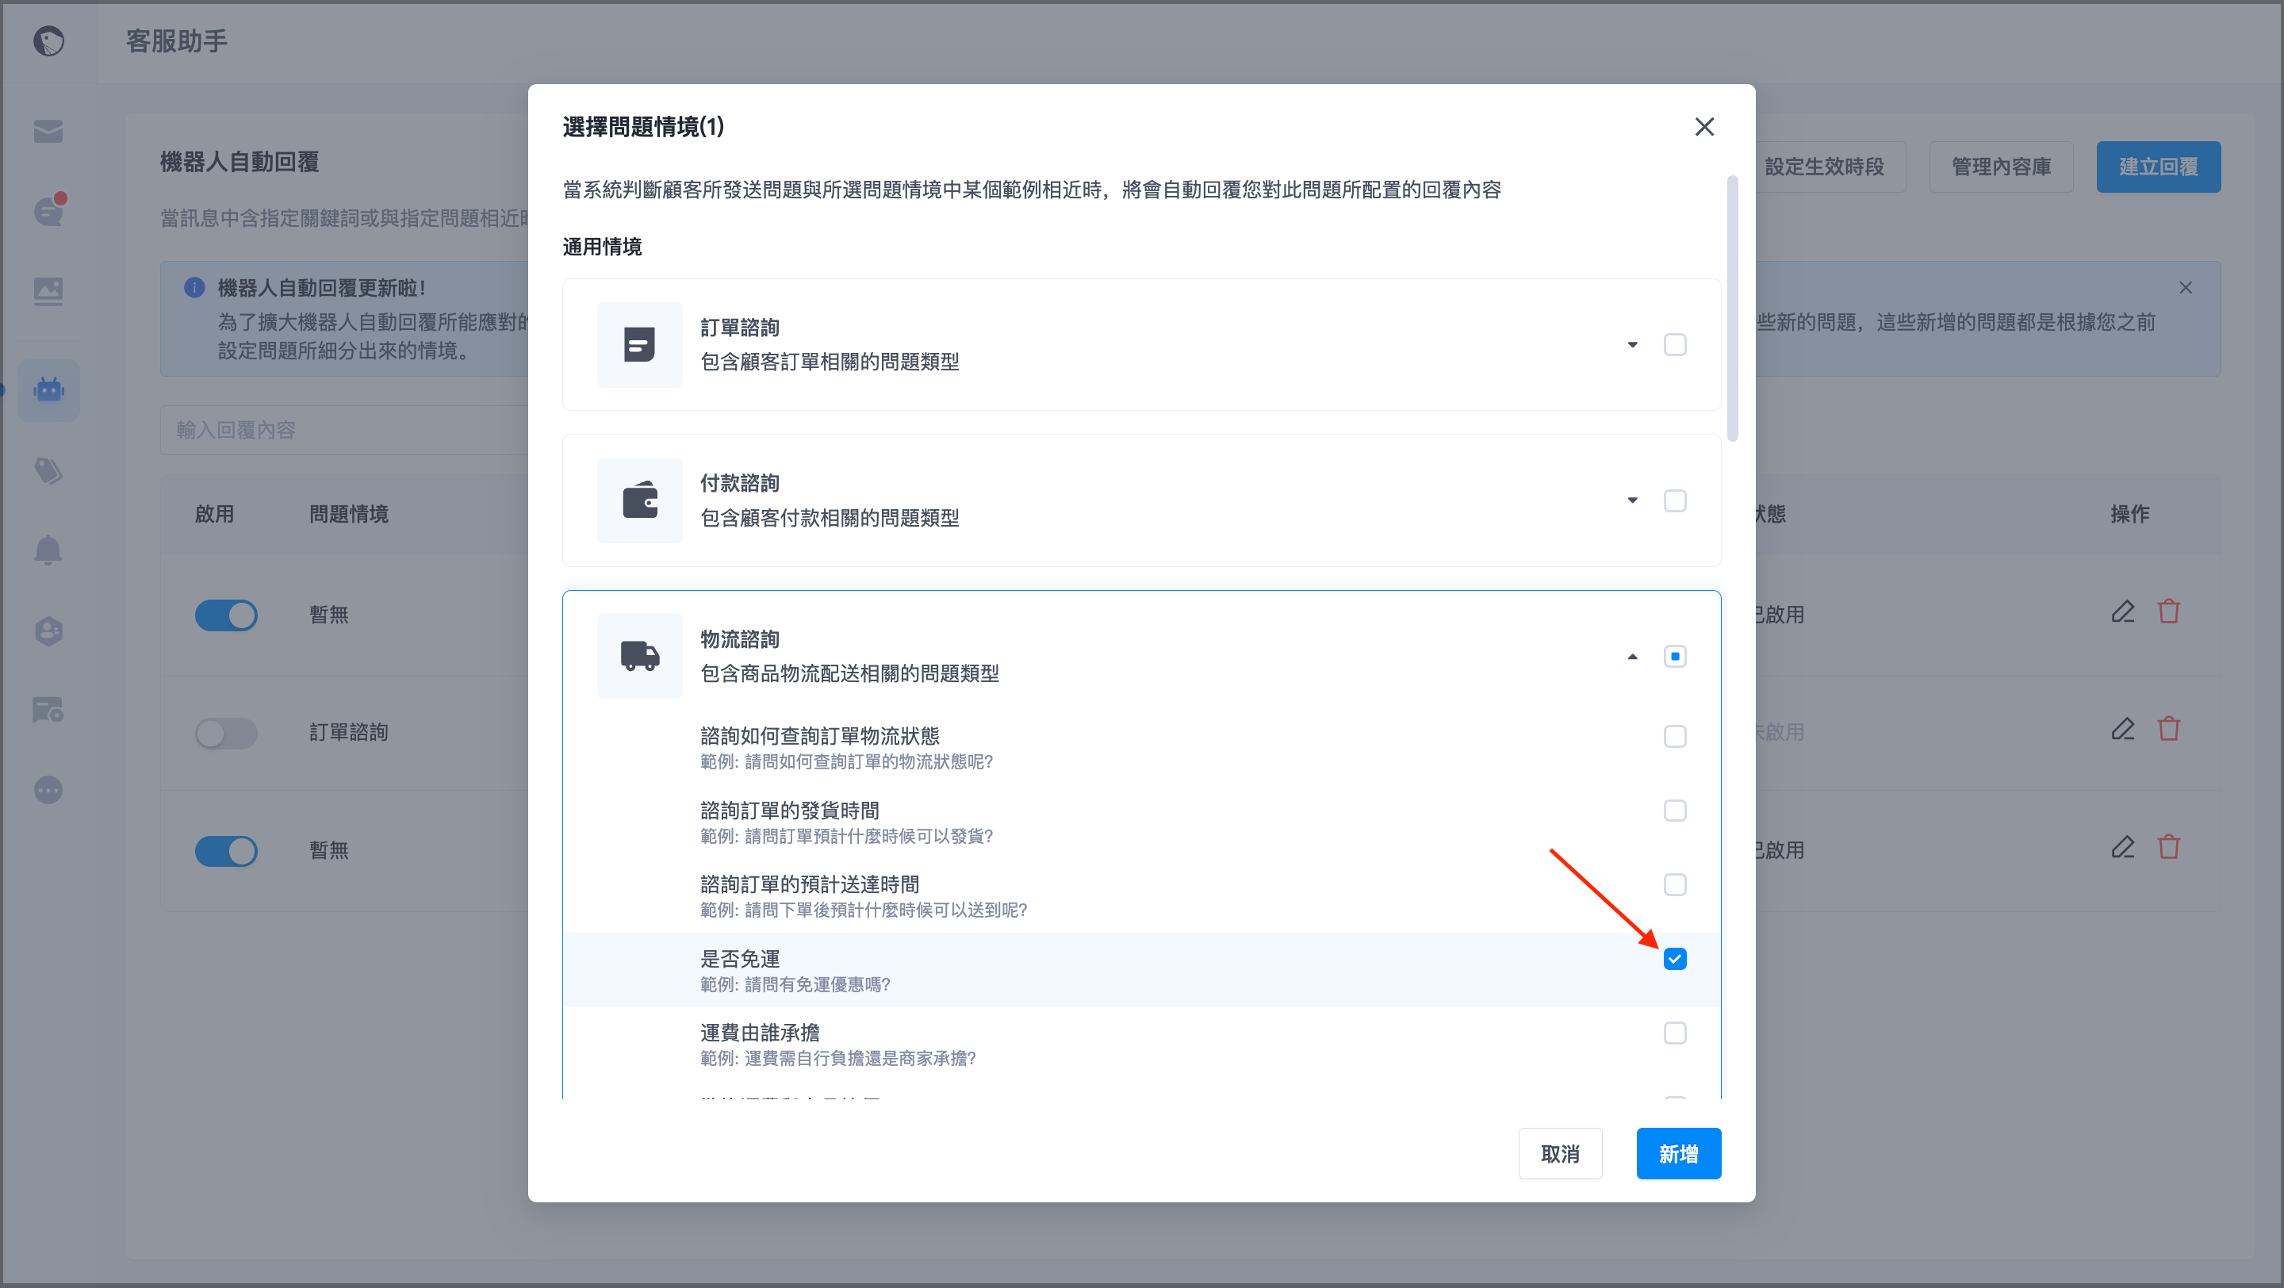Click the dialog's vertical scrollbar
Viewport: 2284px width, 1288px height.
pyautogui.click(x=1733, y=308)
